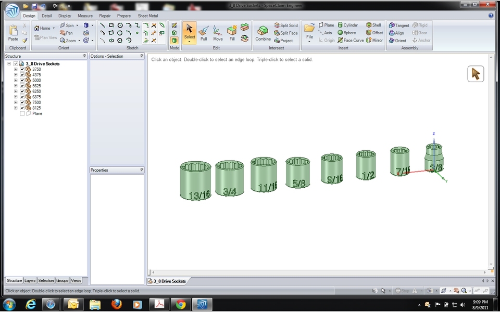Uncheck the 3750 component checkbox
The width and height of the screenshot is (500, 312).
point(22,69)
